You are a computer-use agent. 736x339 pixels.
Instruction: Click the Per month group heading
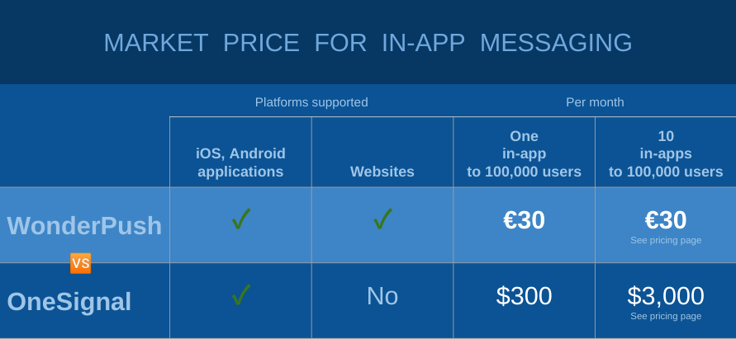coord(595,102)
